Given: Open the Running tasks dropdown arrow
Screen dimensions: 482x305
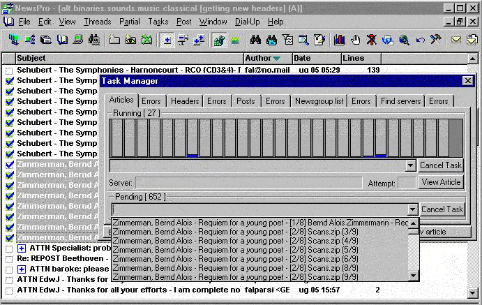Looking at the screenshot, I should point(410,166).
